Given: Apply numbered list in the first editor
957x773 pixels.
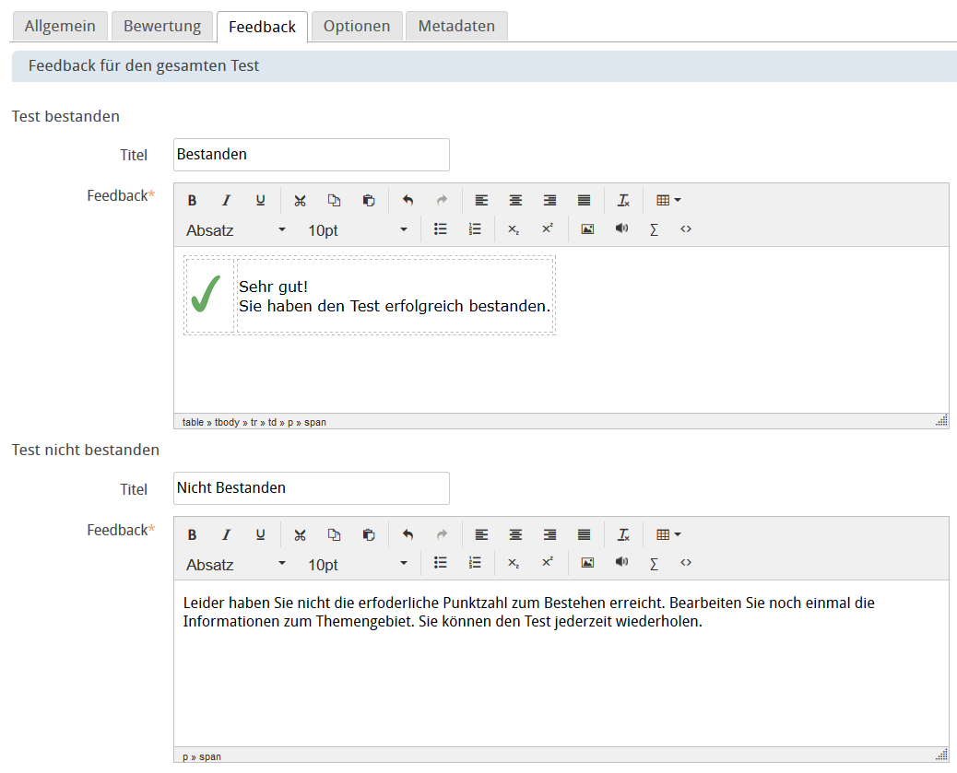Looking at the screenshot, I should tap(475, 229).
